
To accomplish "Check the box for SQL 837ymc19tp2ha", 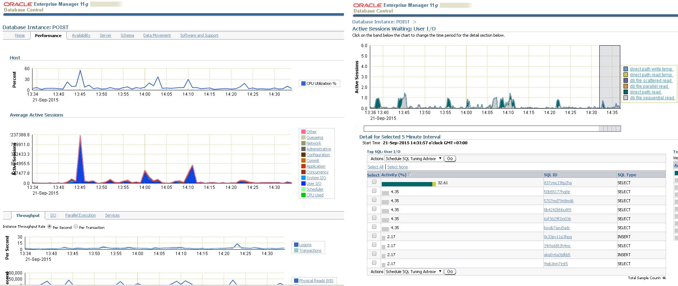I will pyautogui.click(x=374, y=182).
